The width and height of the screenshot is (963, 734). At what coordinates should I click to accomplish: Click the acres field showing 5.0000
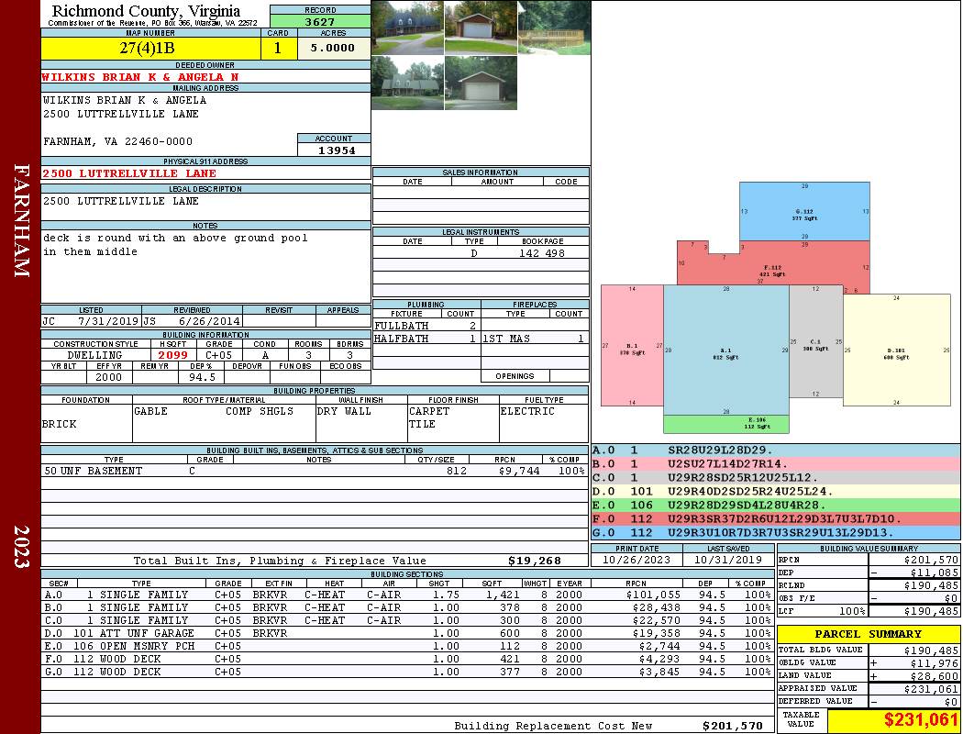pos(334,48)
